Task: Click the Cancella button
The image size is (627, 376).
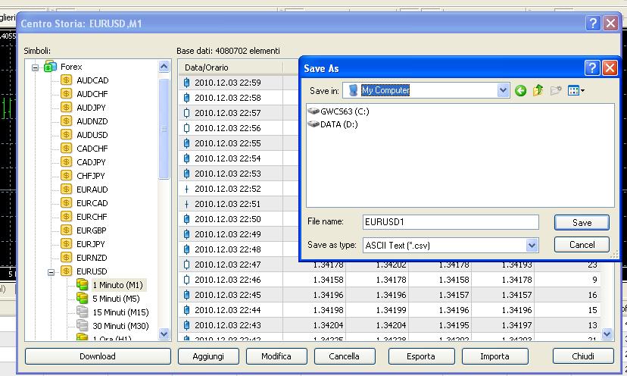Action: pyautogui.click(x=345, y=356)
